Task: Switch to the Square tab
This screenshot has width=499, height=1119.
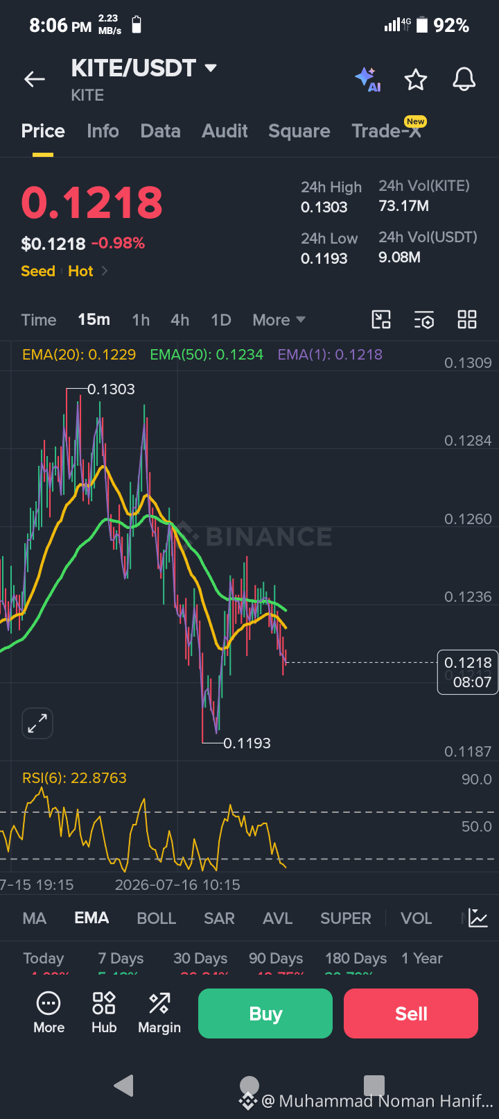Action: pyautogui.click(x=299, y=131)
